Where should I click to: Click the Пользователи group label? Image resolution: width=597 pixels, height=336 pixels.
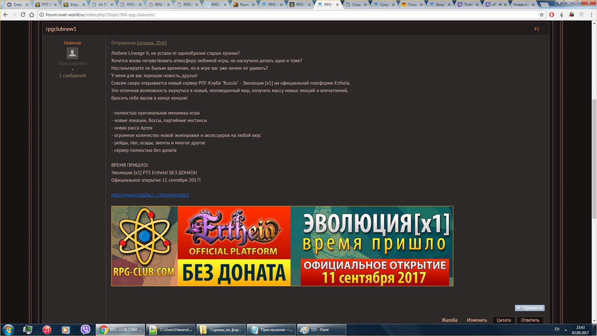[72, 63]
